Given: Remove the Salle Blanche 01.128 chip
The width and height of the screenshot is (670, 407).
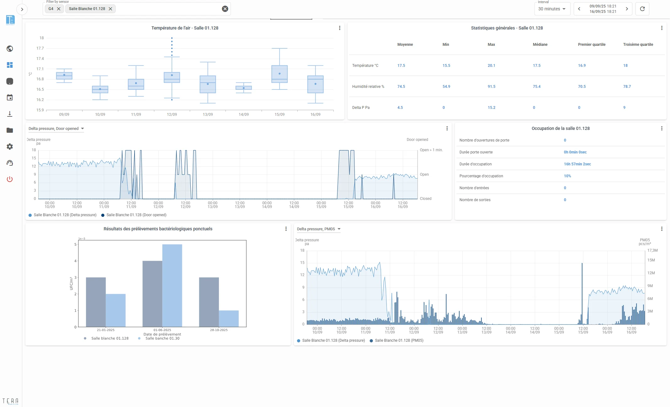Looking at the screenshot, I should 110,9.
